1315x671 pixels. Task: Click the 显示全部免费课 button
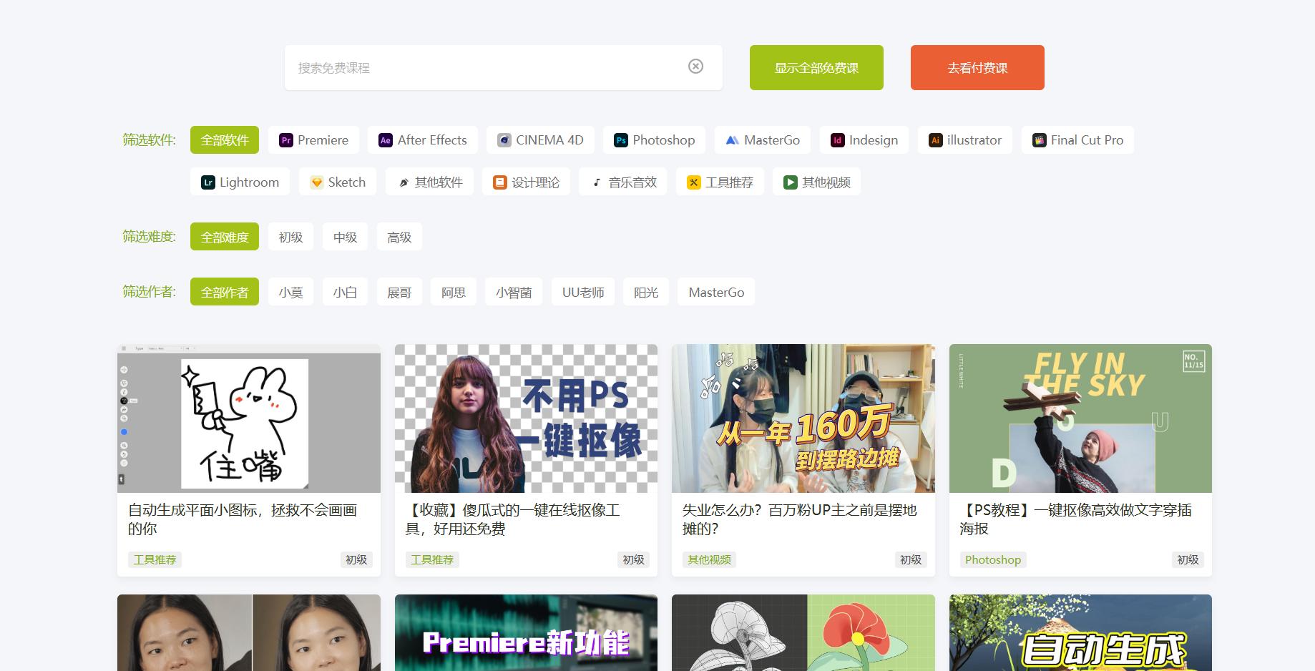point(816,67)
